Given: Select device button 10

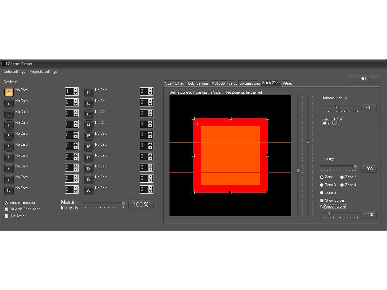Looking at the screenshot, I should (9, 190).
